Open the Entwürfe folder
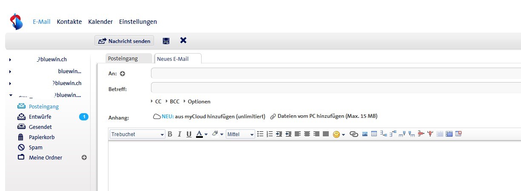The width and height of the screenshot is (521, 191). pos(40,117)
